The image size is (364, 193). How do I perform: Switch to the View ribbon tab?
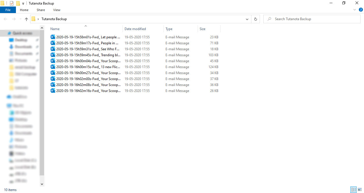[x=57, y=10]
